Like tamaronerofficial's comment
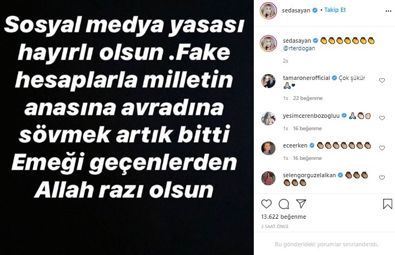The image size is (395, 255). [x=382, y=80]
